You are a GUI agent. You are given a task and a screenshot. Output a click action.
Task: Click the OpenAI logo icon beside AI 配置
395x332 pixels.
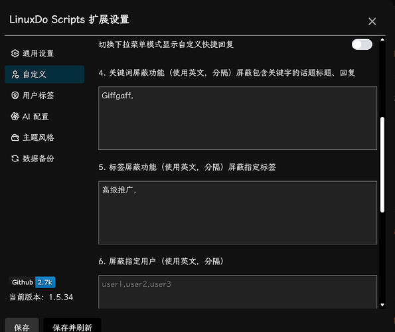click(15, 116)
